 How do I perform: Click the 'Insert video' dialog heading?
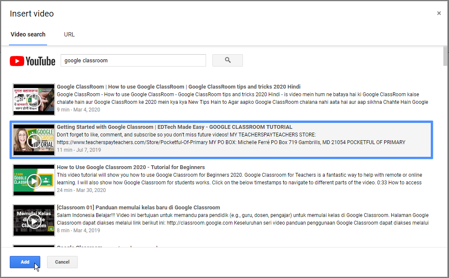tap(32, 14)
